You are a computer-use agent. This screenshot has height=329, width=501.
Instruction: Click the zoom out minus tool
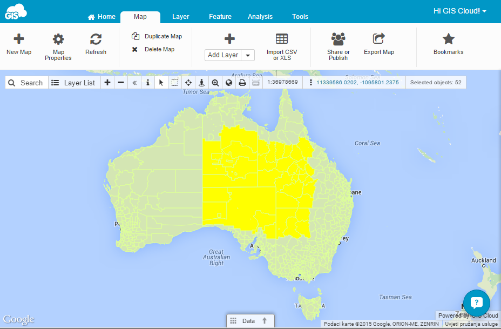[121, 83]
